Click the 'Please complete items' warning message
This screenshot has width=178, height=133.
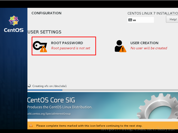pos(89,126)
